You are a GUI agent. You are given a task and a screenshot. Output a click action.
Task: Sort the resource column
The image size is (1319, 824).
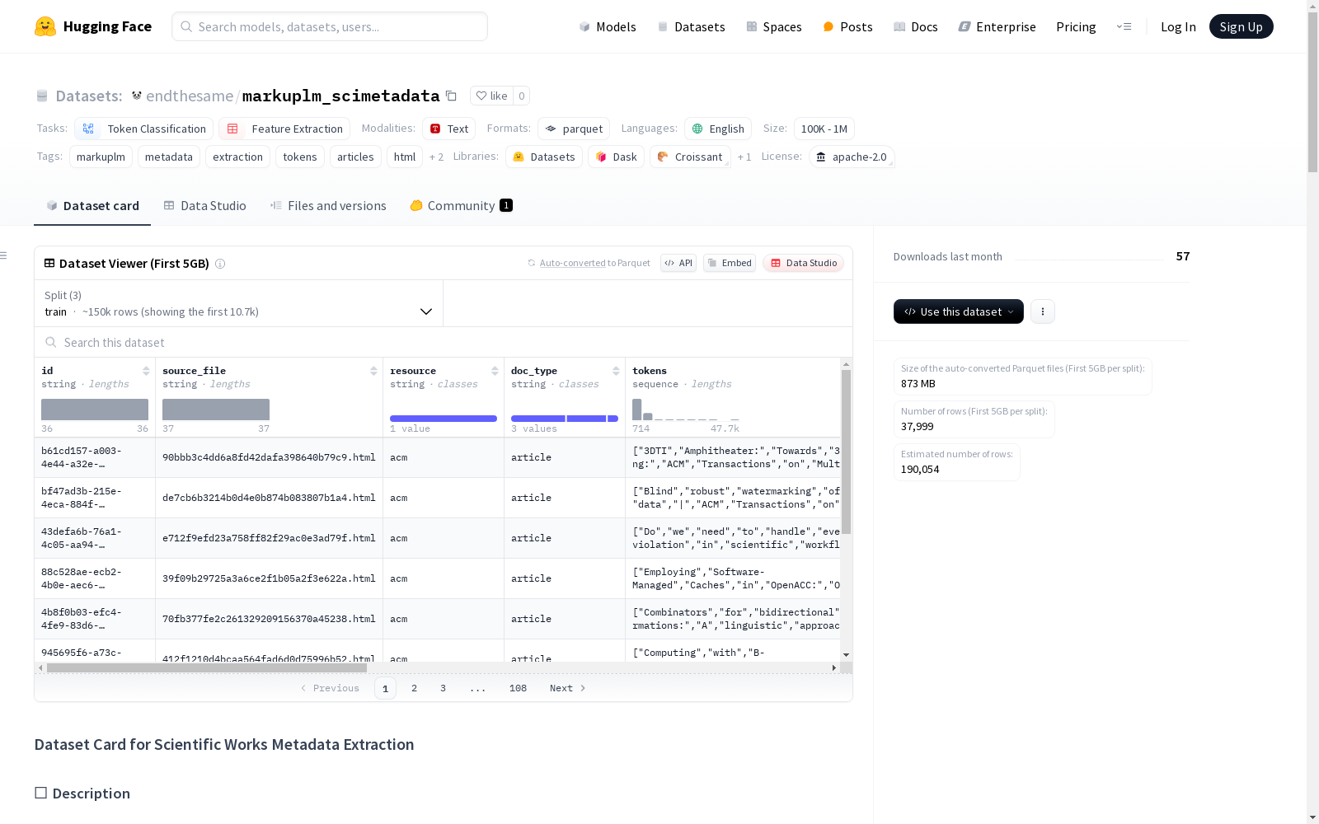coord(495,371)
